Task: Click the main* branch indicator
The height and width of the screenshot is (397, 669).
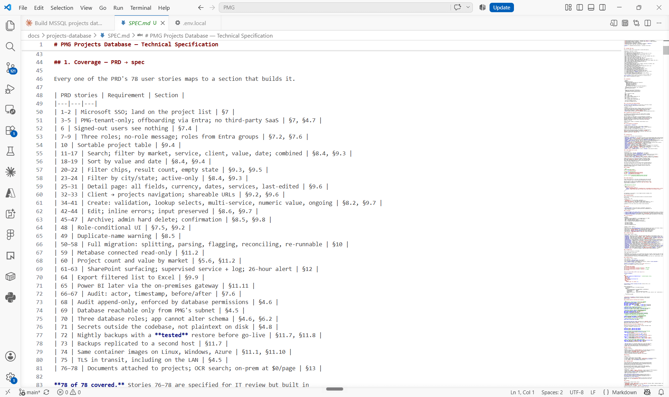Action: click(x=30, y=392)
